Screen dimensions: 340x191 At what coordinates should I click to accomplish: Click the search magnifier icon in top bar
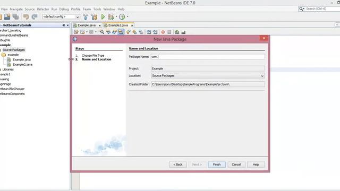click(x=301, y=9)
